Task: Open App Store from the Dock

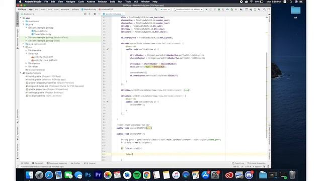Action: point(205,175)
